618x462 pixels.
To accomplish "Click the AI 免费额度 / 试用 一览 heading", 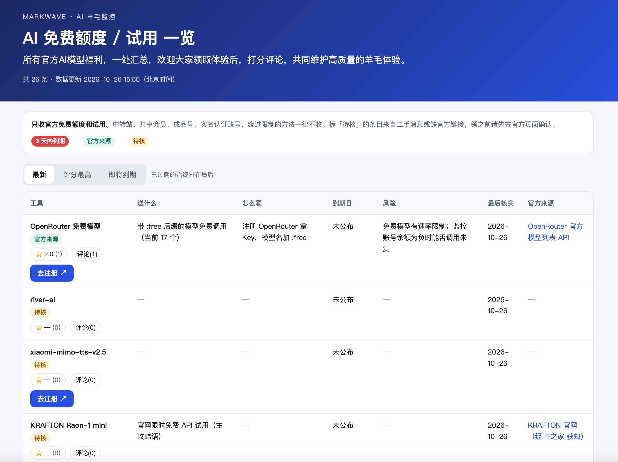I will click(x=109, y=38).
